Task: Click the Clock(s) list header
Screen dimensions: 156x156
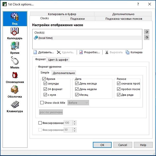Action: coord(39,33)
